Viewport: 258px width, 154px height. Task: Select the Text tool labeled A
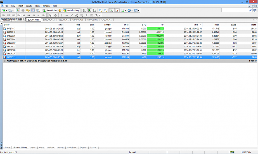click(87, 15)
